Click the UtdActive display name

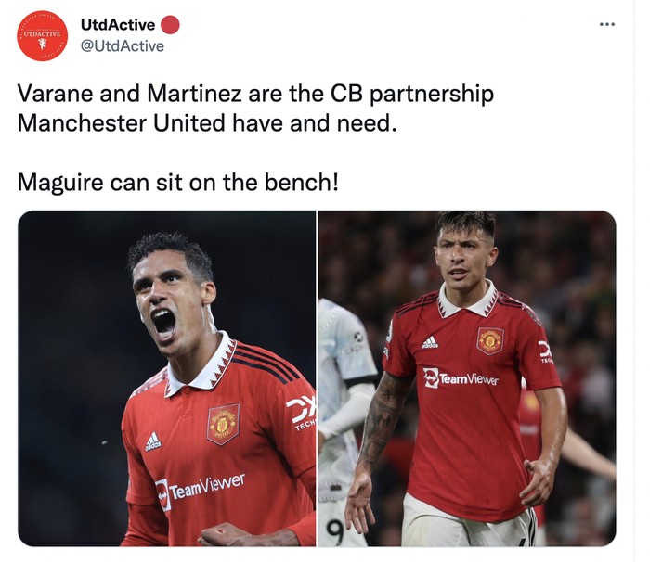coord(118,25)
